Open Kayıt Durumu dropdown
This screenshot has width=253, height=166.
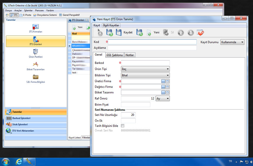[232, 42]
